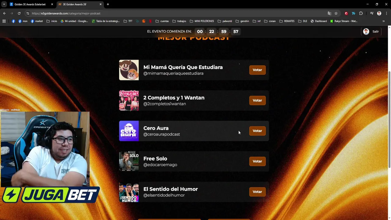Open the TFT bookmark folder

click(128, 21)
